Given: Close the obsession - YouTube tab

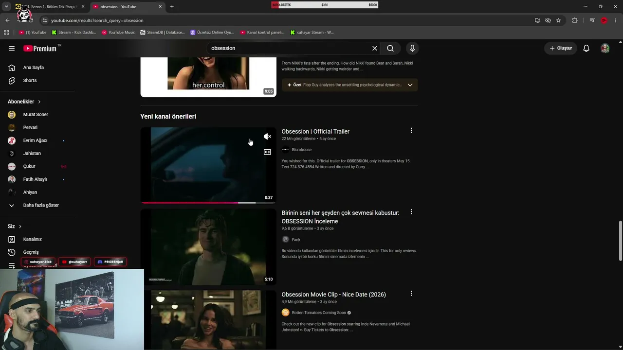Looking at the screenshot, I should (160, 7).
